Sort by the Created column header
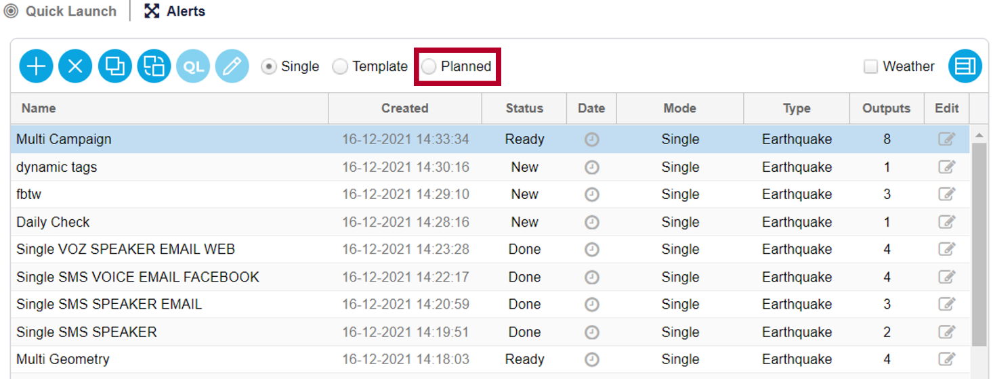Screen dimensions: 993x379 coord(404,108)
